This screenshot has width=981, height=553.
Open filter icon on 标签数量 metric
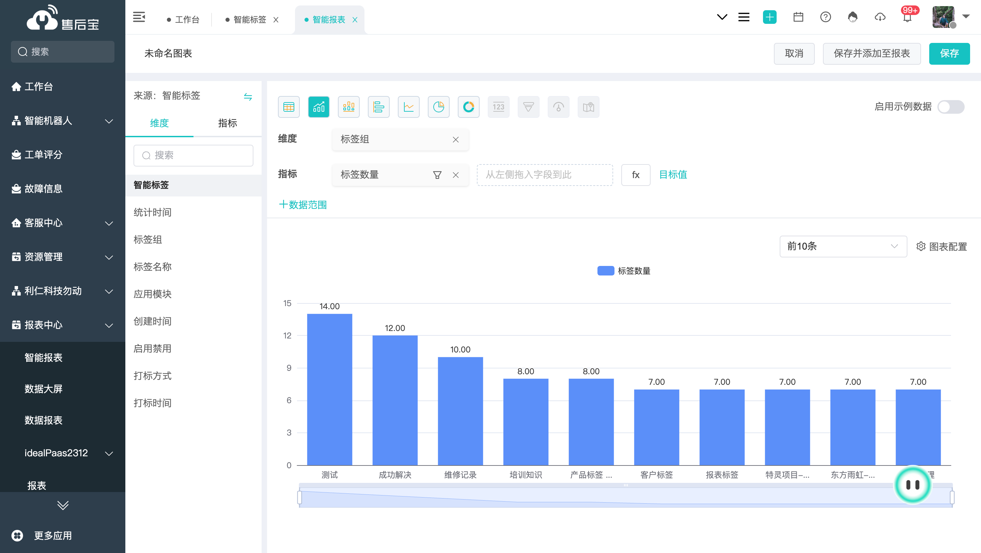tap(437, 175)
